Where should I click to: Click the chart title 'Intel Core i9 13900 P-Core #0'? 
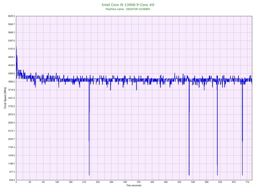pyautogui.click(x=128, y=5)
